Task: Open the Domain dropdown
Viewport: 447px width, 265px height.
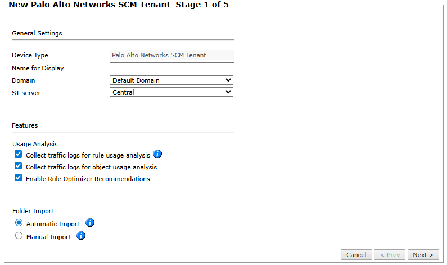Action: tap(171, 80)
